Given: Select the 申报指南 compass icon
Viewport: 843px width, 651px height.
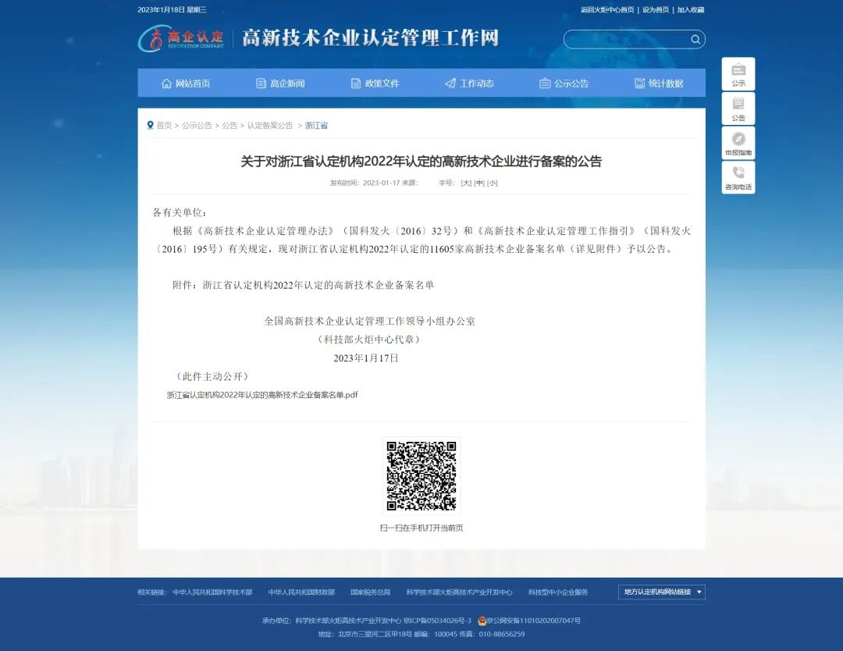Looking at the screenshot, I should point(738,137).
